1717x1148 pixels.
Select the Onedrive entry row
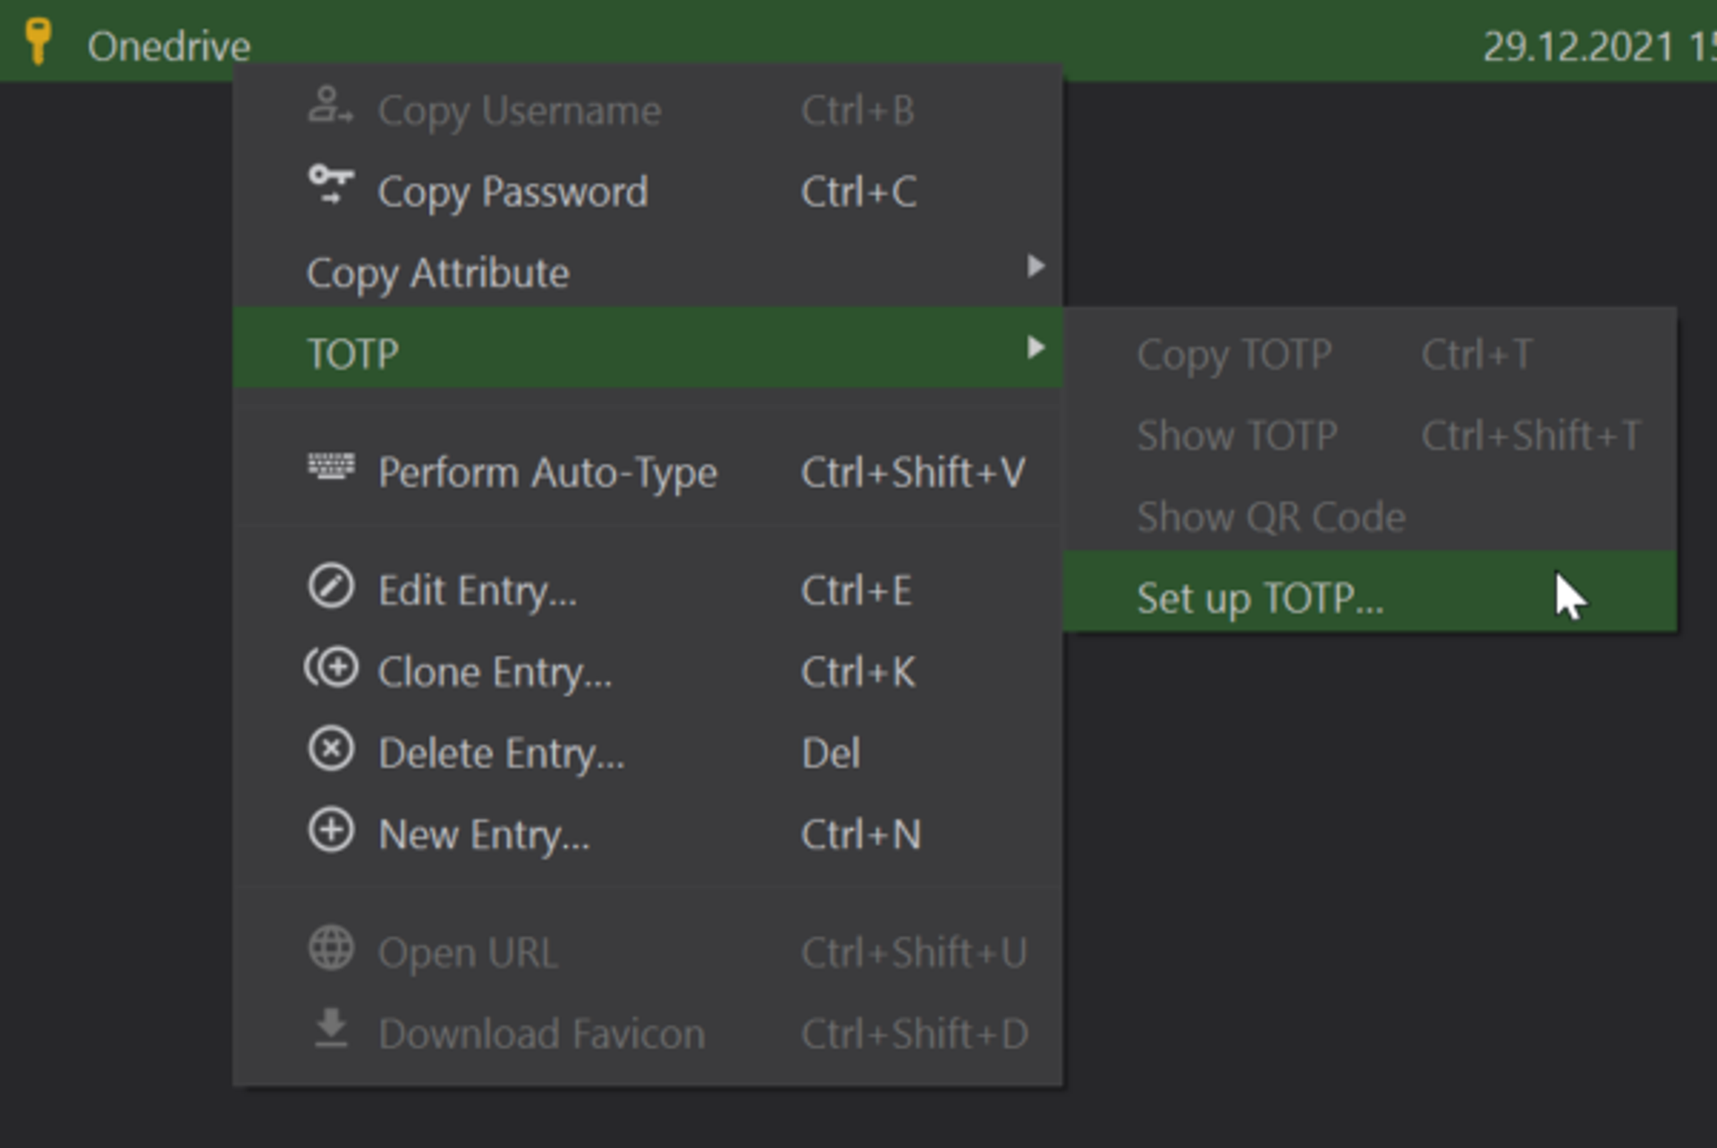[858, 41]
